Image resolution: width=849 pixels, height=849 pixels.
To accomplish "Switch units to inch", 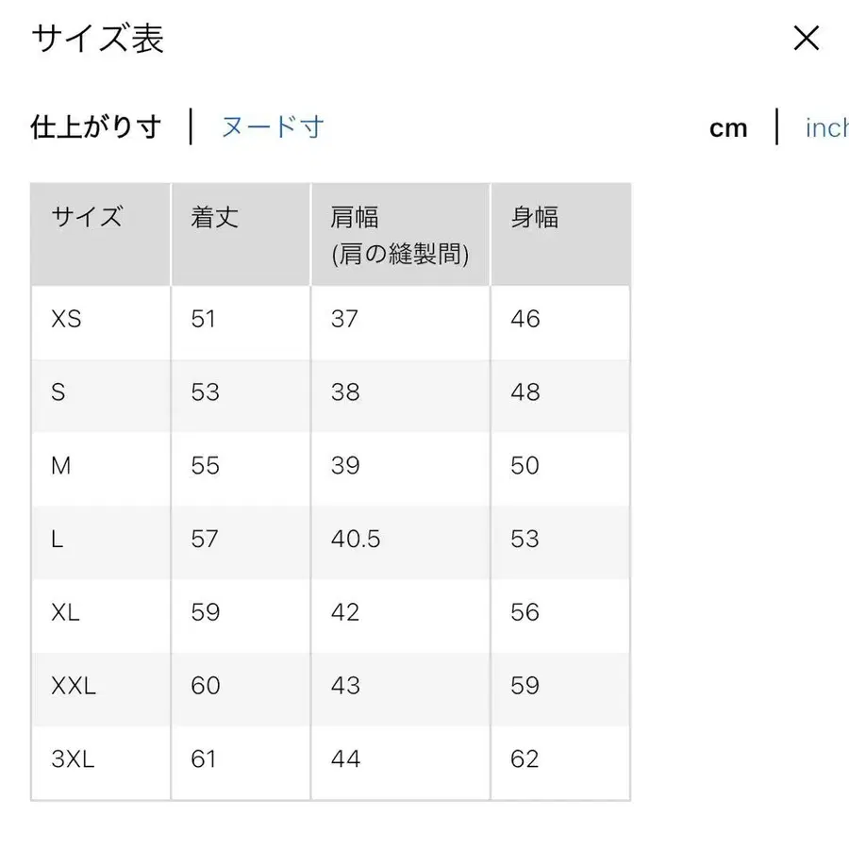I will click(x=825, y=128).
